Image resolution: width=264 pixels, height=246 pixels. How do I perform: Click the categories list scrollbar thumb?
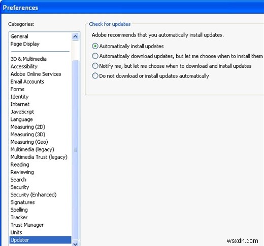(75, 150)
